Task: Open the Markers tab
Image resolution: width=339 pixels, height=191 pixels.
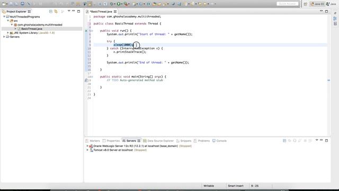Action: coord(93,141)
